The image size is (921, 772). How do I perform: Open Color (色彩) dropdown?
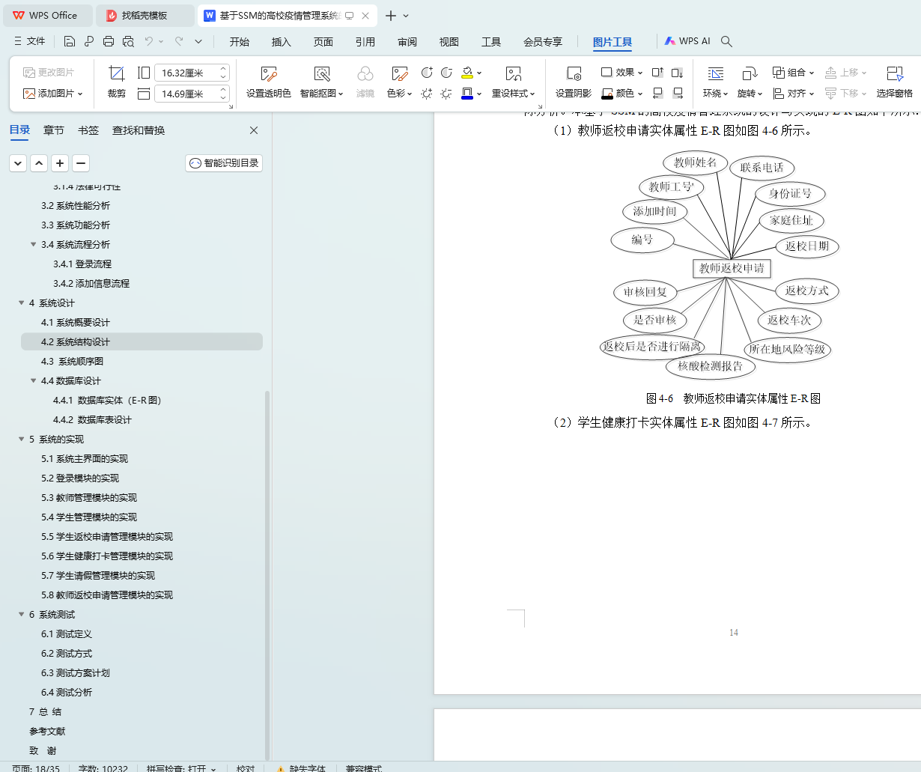(x=400, y=82)
